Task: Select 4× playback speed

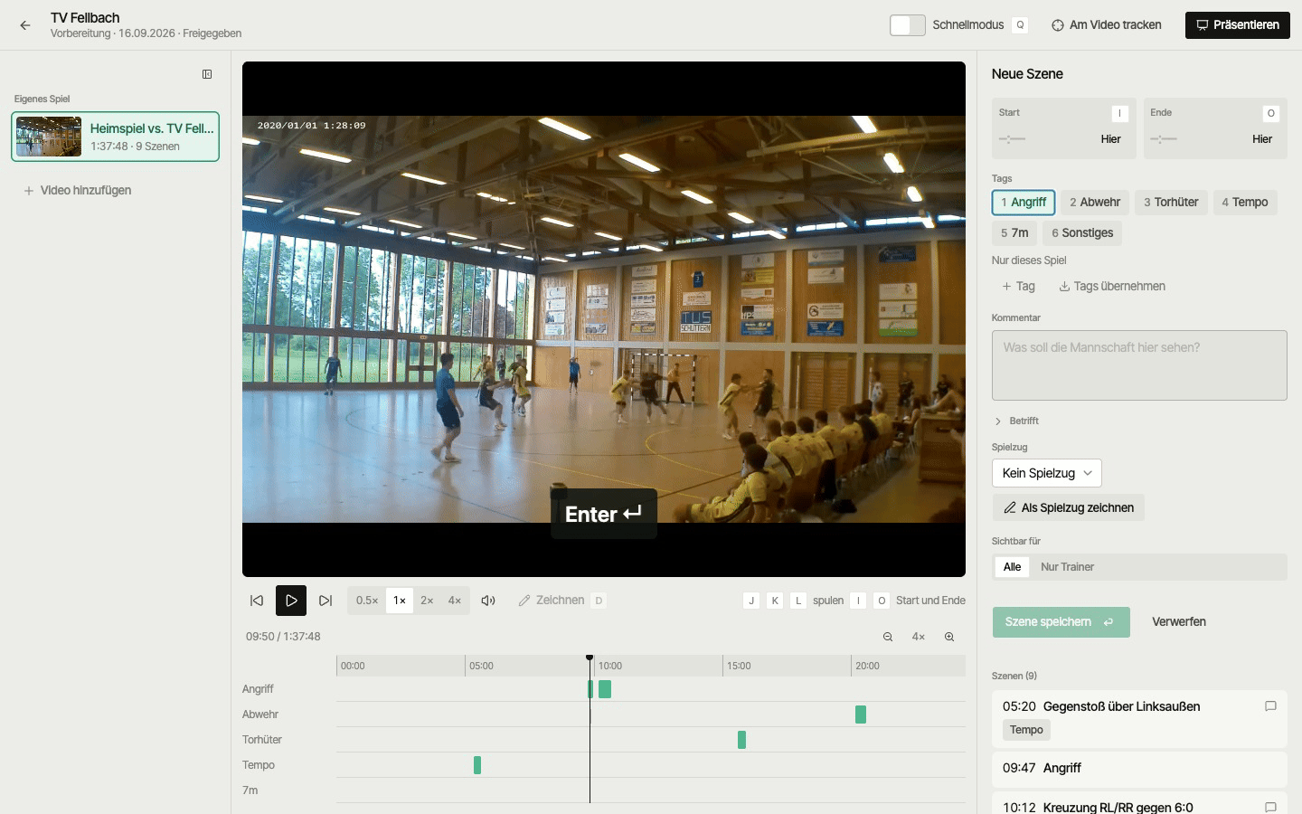Action: (455, 601)
